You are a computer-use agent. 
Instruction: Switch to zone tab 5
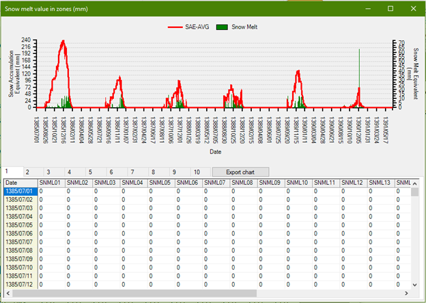pos(90,171)
